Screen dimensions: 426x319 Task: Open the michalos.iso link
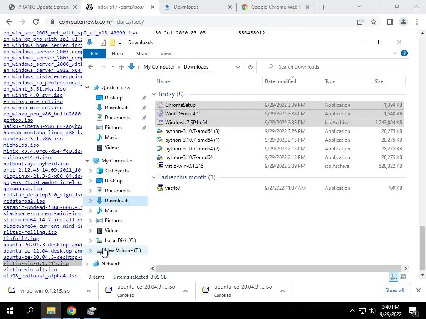coord(21,145)
